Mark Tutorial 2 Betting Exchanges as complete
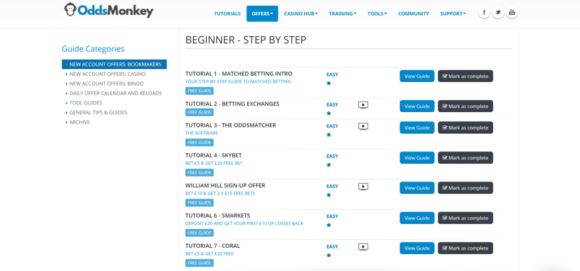The width and height of the screenshot is (580, 271). [x=466, y=106]
